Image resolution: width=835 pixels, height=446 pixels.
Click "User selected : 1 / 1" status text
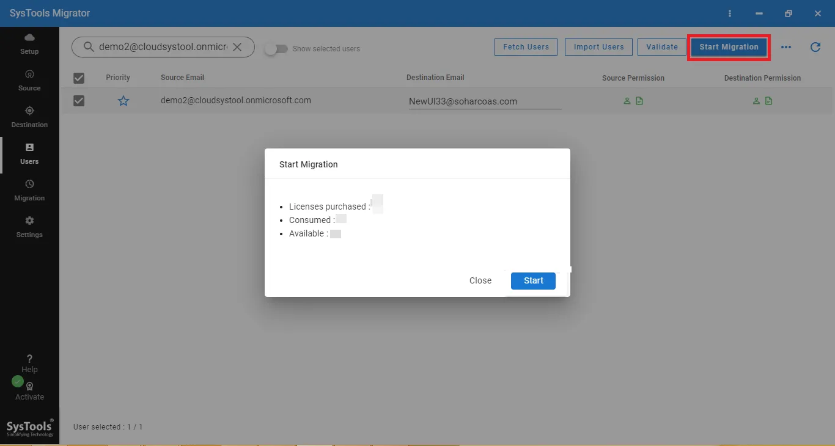coord(108,427)
